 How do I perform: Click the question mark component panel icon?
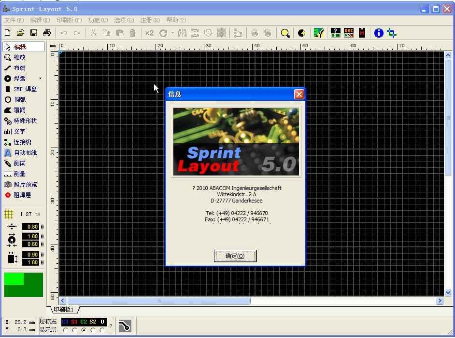[x=336, y=33]
